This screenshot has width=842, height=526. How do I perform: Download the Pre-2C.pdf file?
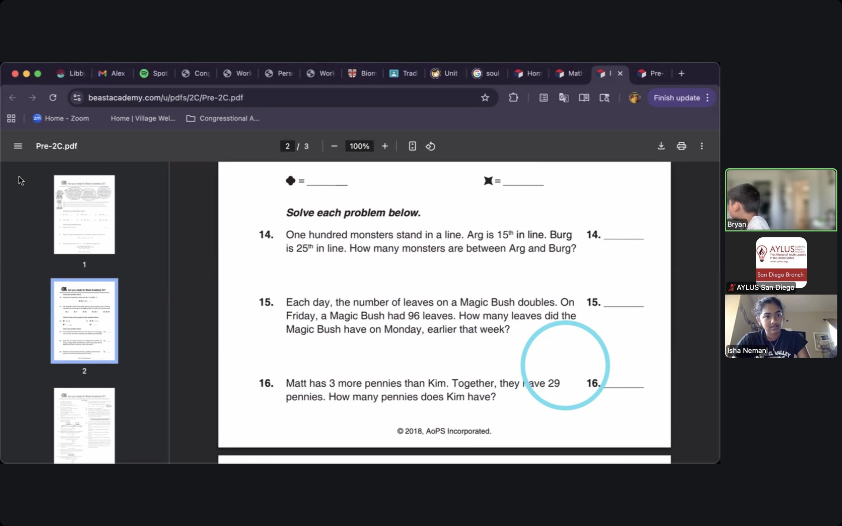point(661,146)
